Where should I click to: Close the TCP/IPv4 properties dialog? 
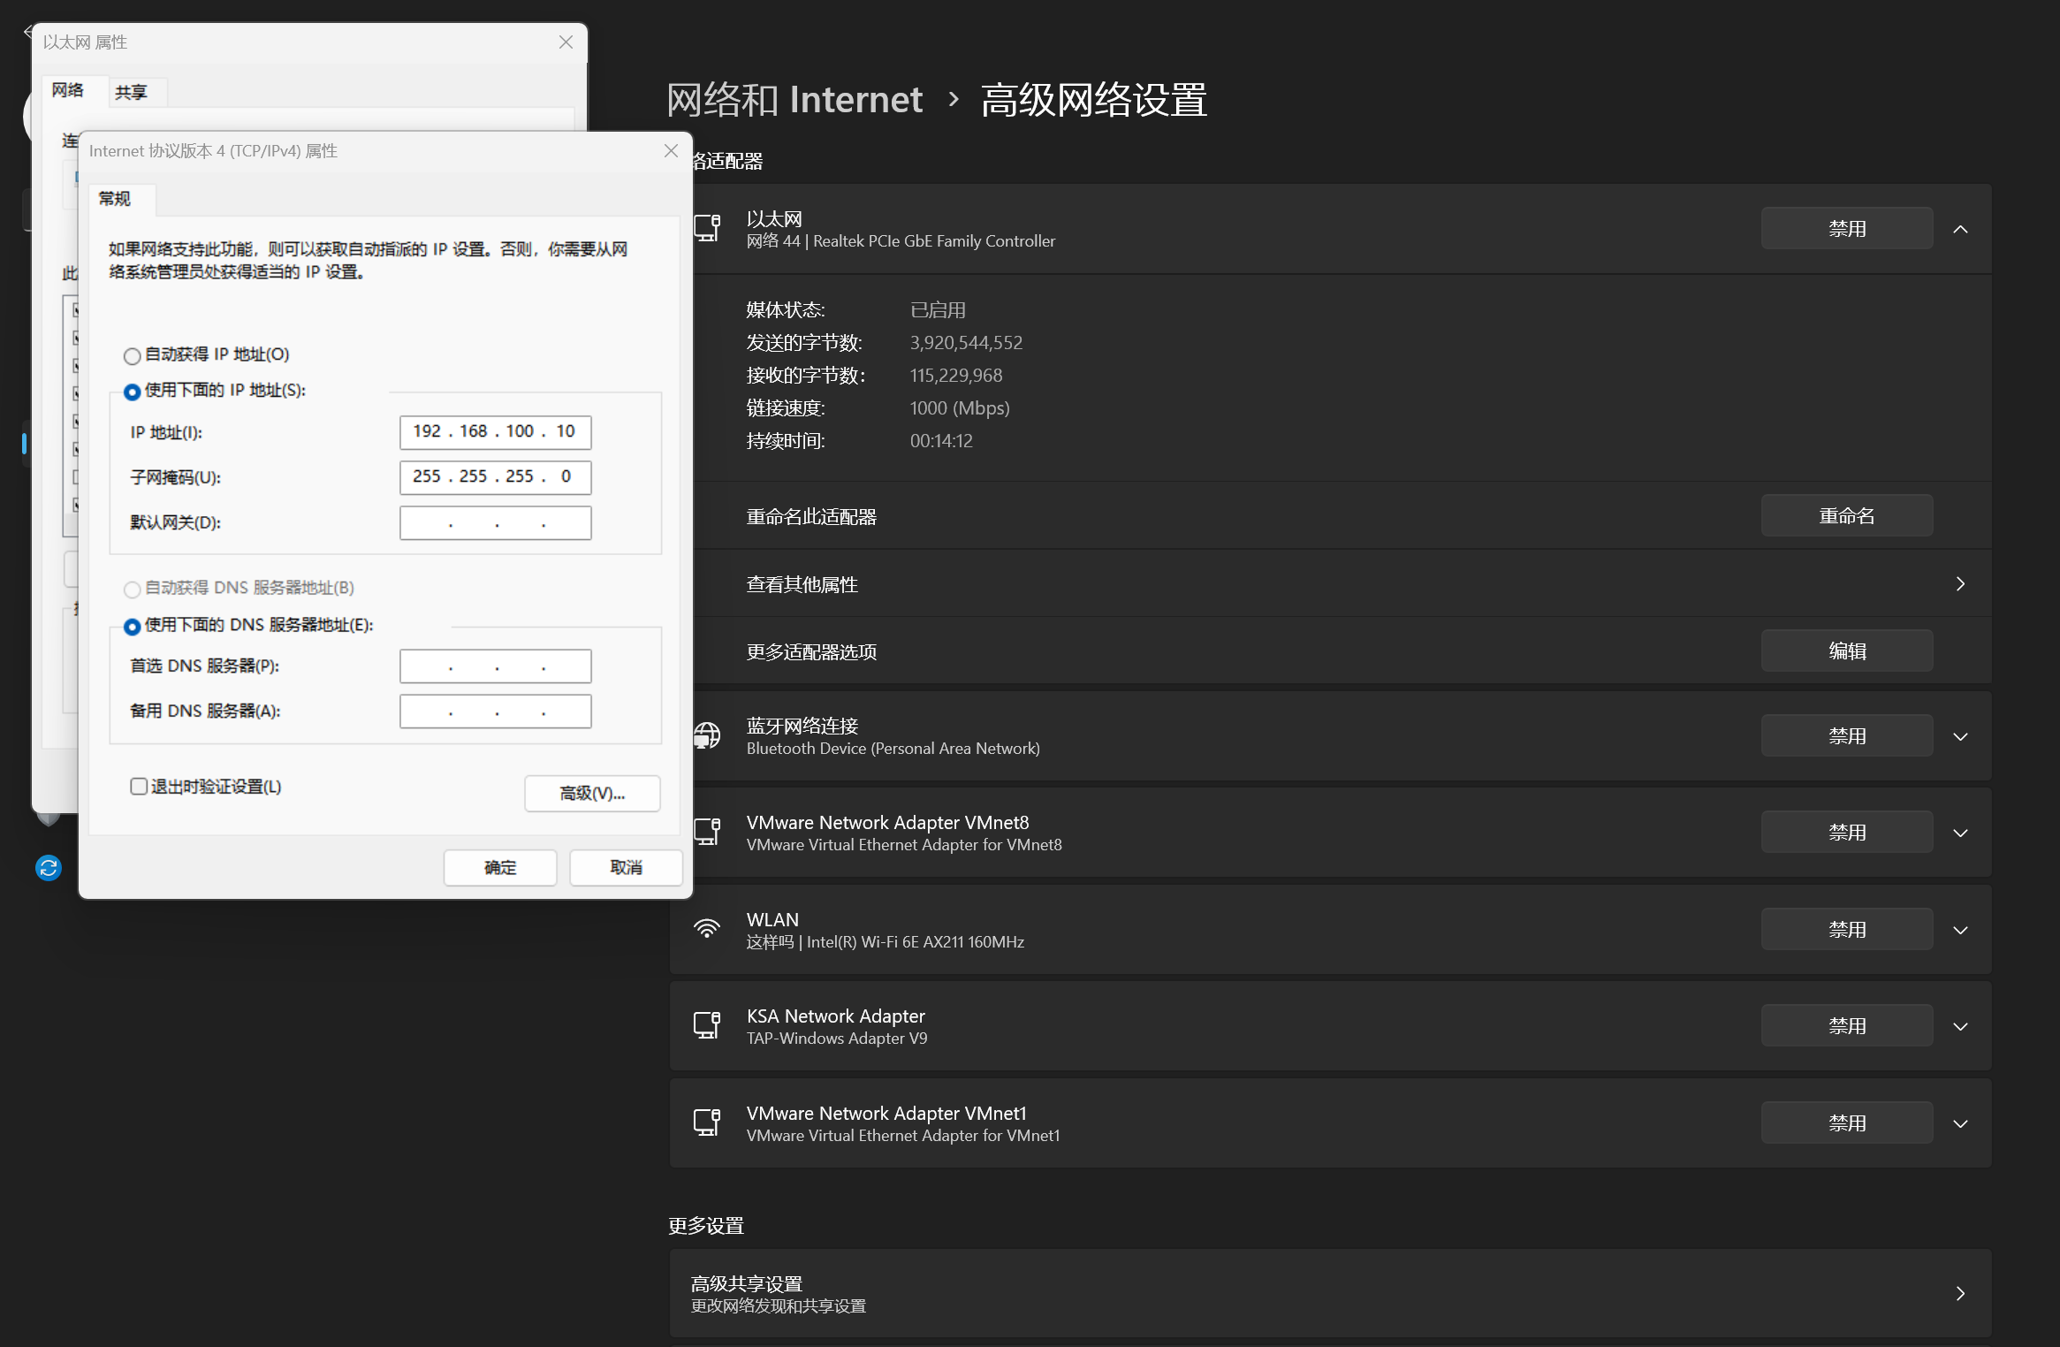671,151
